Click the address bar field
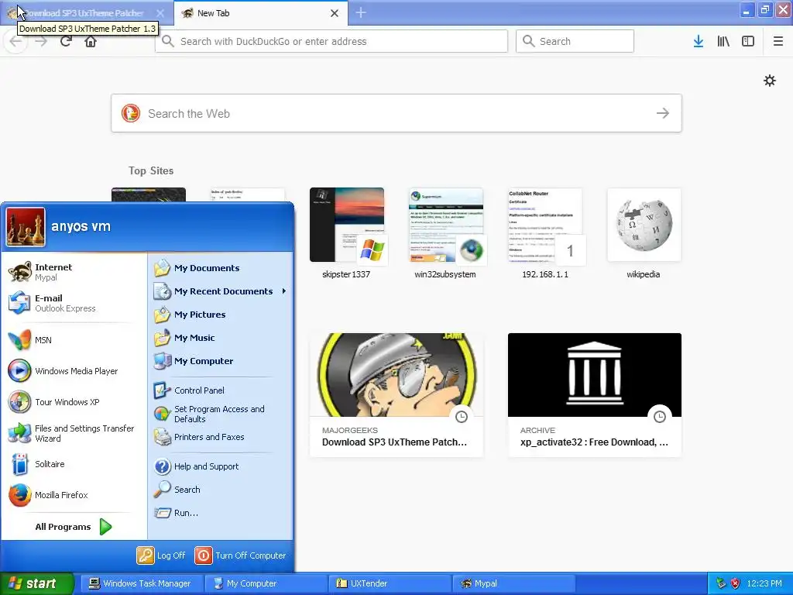 [x=331, y=42]
